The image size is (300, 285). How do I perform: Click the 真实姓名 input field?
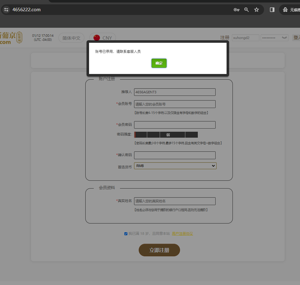click(x=175, y=201)
